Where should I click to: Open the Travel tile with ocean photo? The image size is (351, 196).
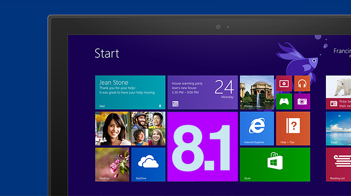(338, 128)
